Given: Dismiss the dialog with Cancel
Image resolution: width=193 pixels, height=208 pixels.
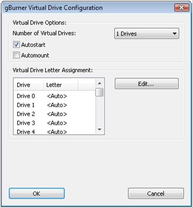Looking at the screenshot, I should point(156,194).
